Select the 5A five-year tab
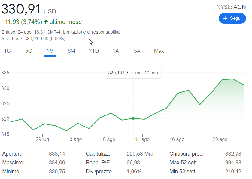The image size is (252, 179). (x=137, y=51)
